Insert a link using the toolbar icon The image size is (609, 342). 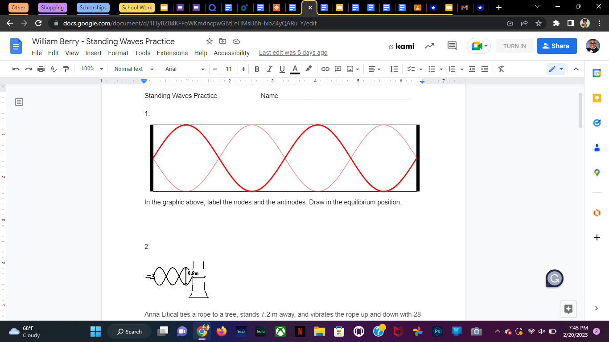click(325, 69)
